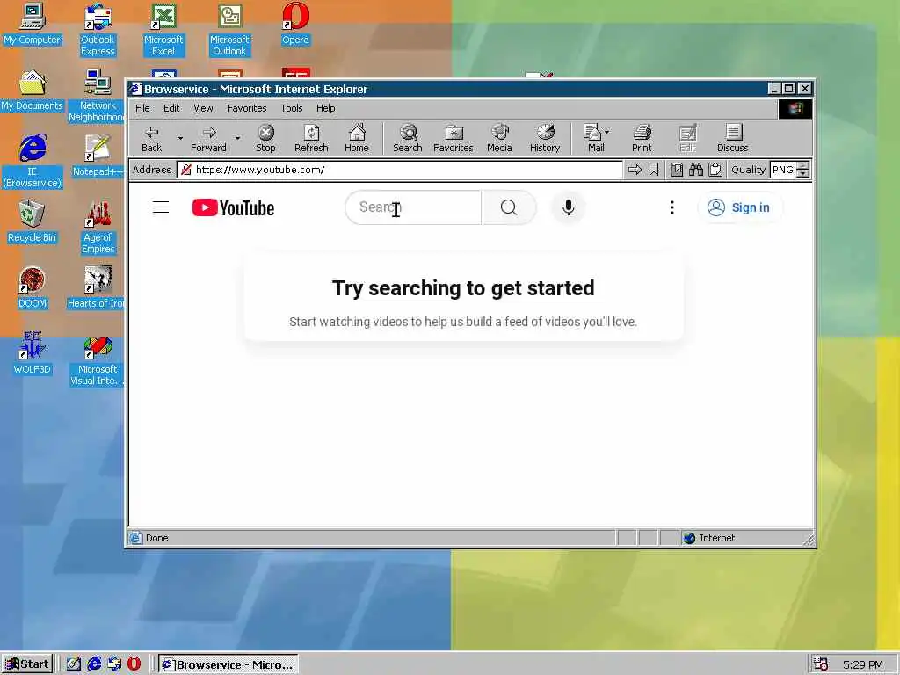
Task: Select the My Computer desktop icon
Action: coord(32,24)
